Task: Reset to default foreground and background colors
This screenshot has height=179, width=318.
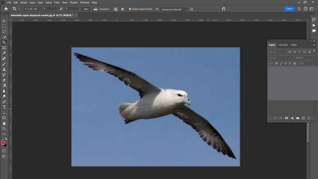Action: (x=2, y=139)
